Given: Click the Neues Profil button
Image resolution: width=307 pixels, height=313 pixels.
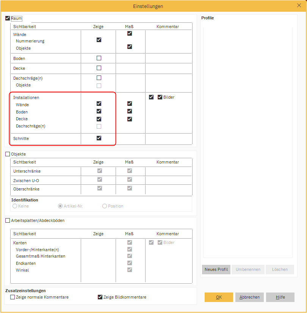Looking at the screenshot, I should 216,269.
